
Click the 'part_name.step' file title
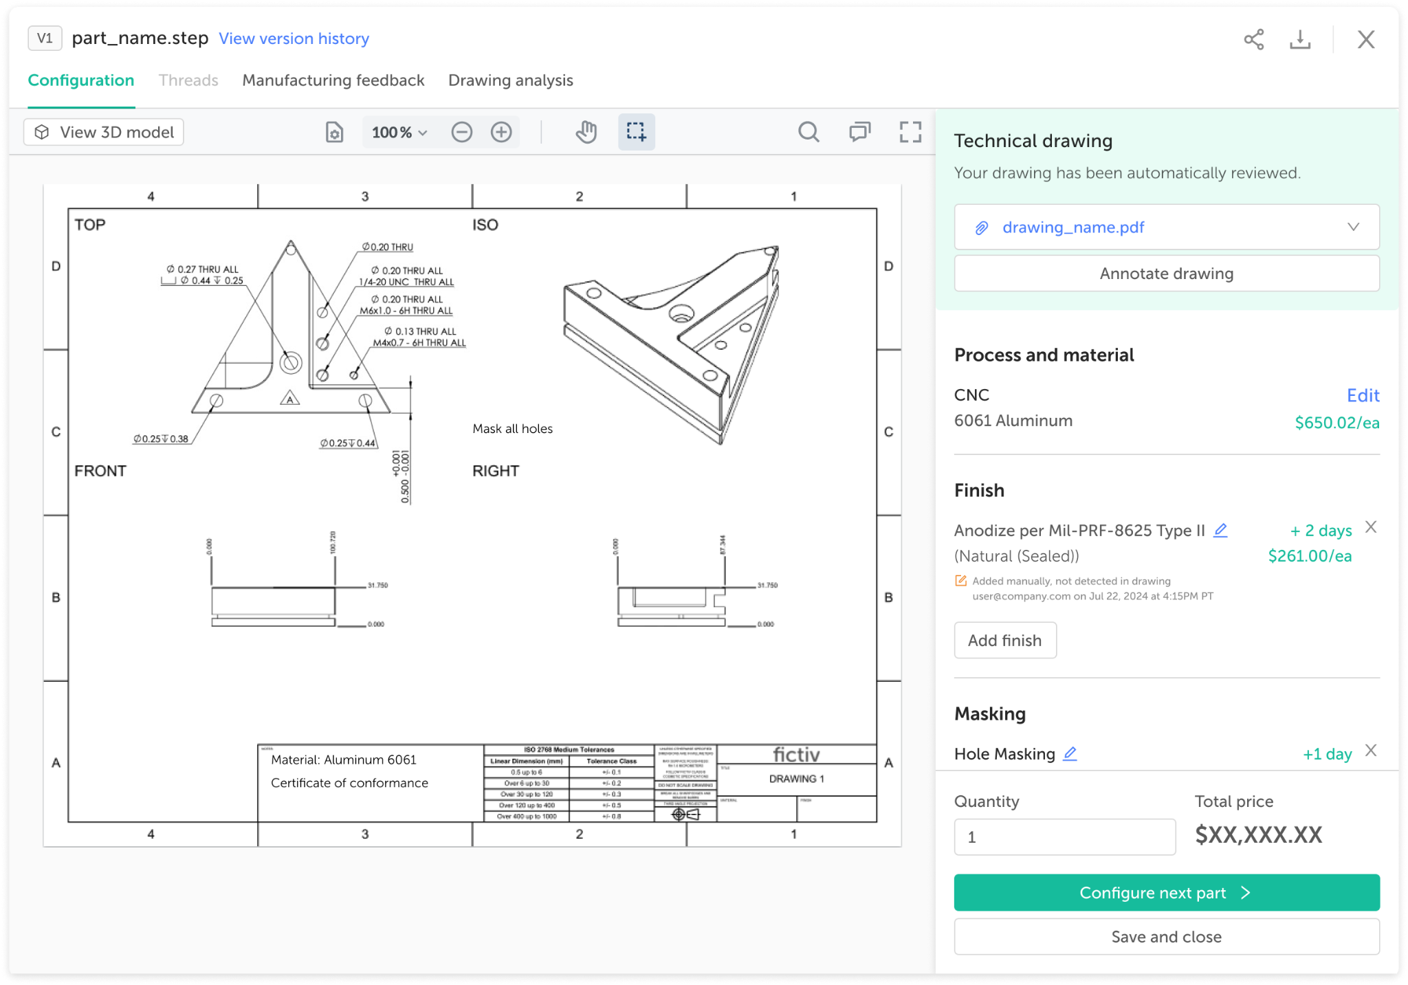pyautogui.click(x=140, y=38)
